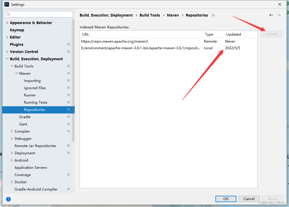Image resolution: width=289 pixels, height=207 pixels.
Task: Click the 2022/5/5 updated date cell
Action: [x=233, y=48]
